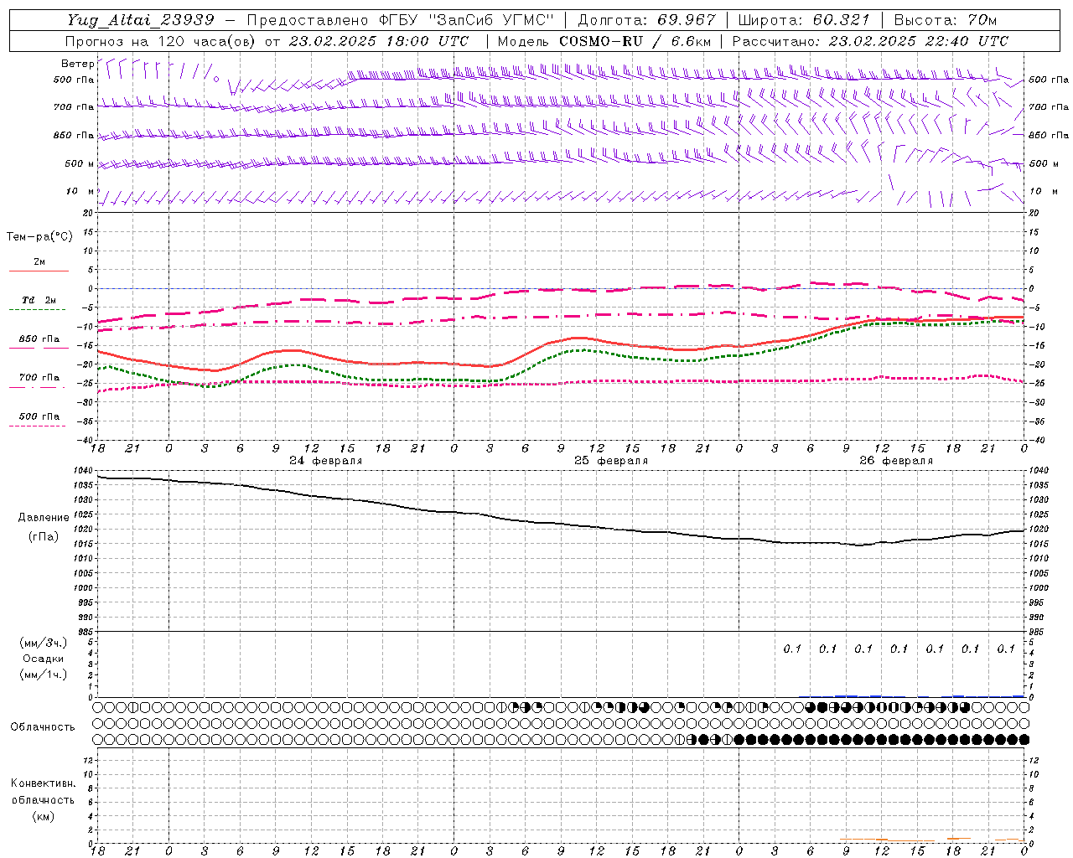Click the Модель COSMO-RU / 6.6км label
The height and width of the screenshot is (858, 1073).
pyautogui.click(x=604, y=41)
